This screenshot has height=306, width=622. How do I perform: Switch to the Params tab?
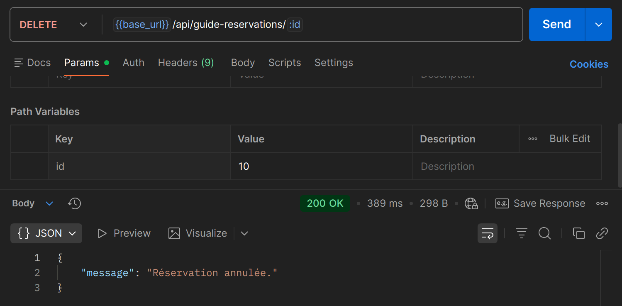coord(86,63)
